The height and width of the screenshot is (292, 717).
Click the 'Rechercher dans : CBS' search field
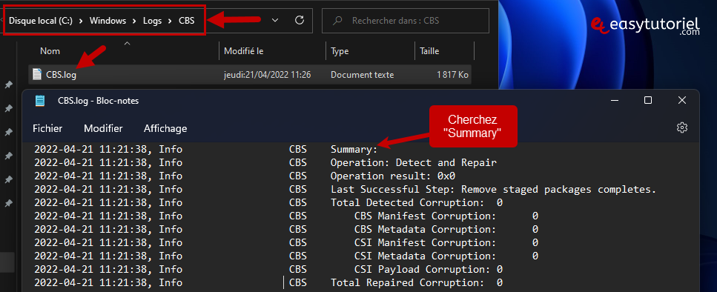[x=406, y=21]
